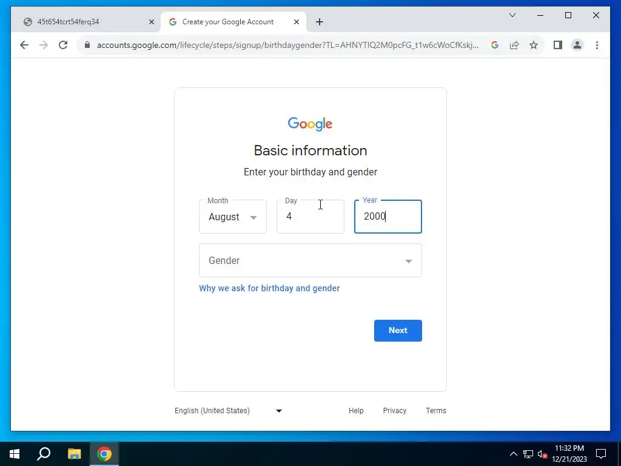Open the English (United States) language selector
The height and width of the screenshot is (466, 621).
coord(229,411)
